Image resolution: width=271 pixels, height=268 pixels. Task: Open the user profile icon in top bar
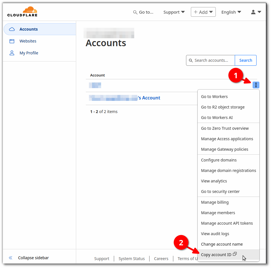(x=253, y=12)
